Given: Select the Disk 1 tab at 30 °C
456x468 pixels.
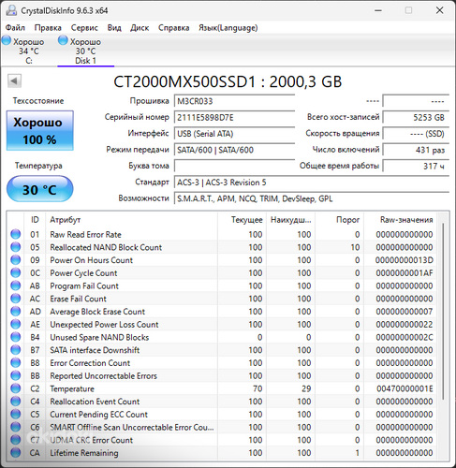Looking at the screenshot, I should click(x=85, y=51).
